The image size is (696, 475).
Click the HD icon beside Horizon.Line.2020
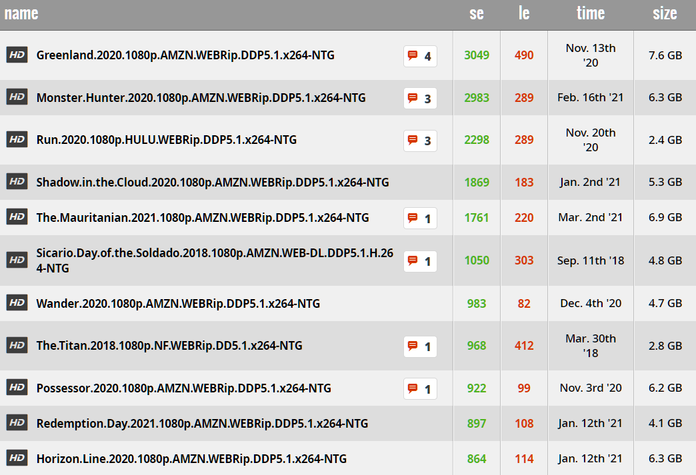click(x=17, y=458)
